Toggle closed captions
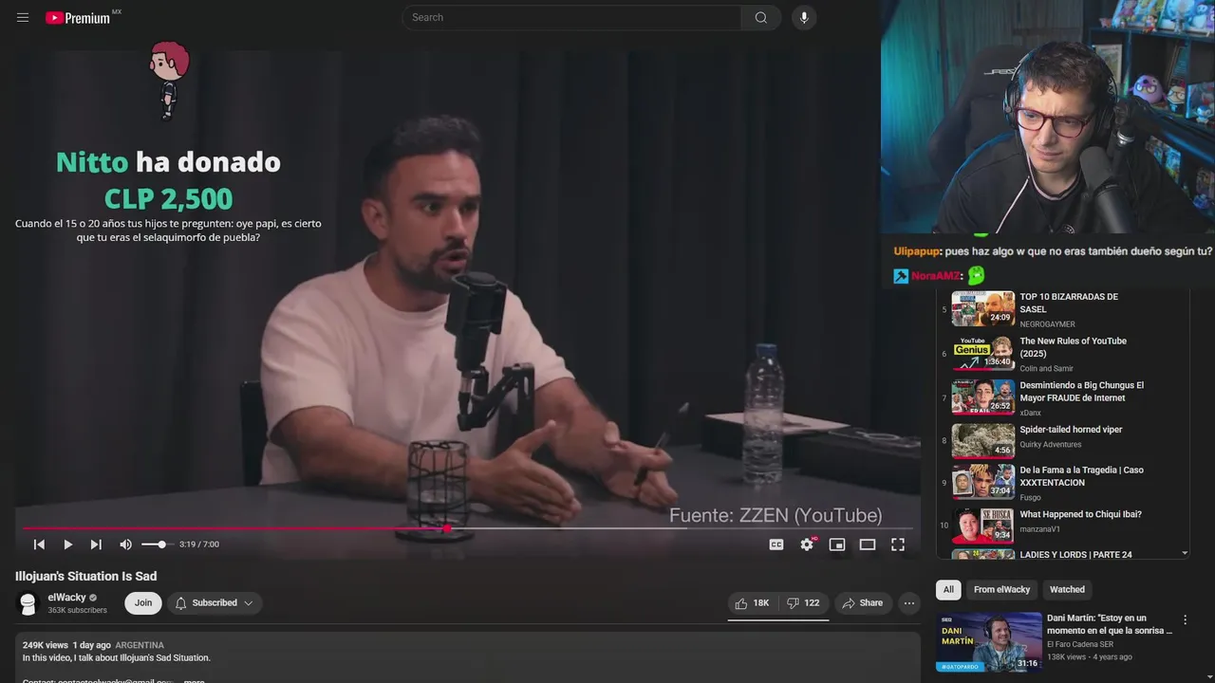Screen dimensions: 1215x683 [776, 545]
